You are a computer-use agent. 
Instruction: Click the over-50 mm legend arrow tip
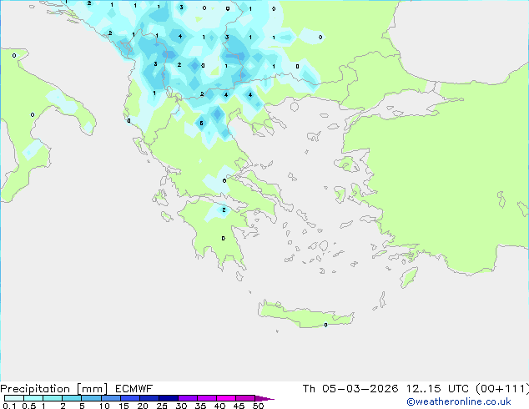264,398
